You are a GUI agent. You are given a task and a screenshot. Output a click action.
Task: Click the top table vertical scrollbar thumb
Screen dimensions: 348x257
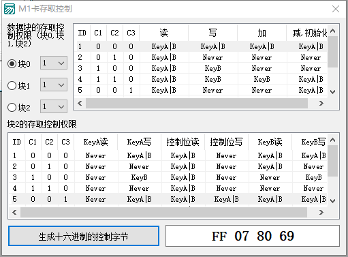pos(333,52)
